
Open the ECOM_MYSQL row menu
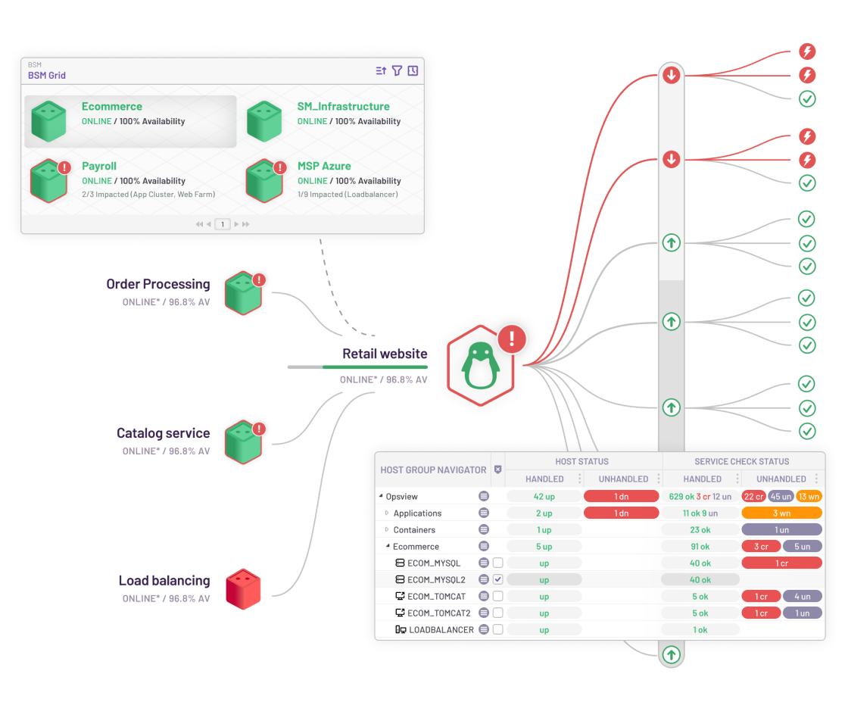[484, 563]
